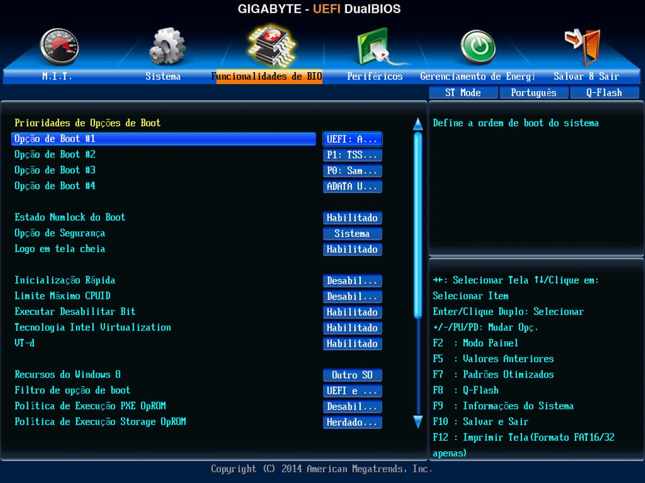Toggle Logo em tela cheia value

[352, 249]
